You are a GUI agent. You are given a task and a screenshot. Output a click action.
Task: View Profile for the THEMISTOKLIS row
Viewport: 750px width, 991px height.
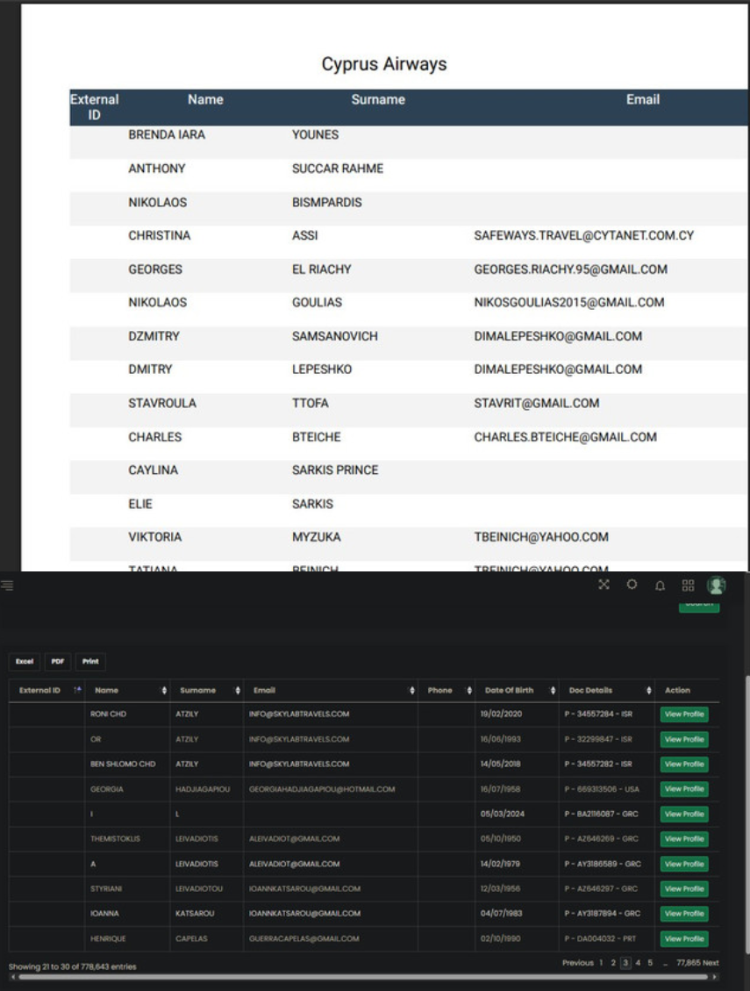coord(684,838)
